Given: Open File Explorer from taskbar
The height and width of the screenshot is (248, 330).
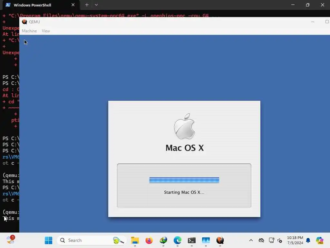Looking at the screenshot, I should 135,240.
